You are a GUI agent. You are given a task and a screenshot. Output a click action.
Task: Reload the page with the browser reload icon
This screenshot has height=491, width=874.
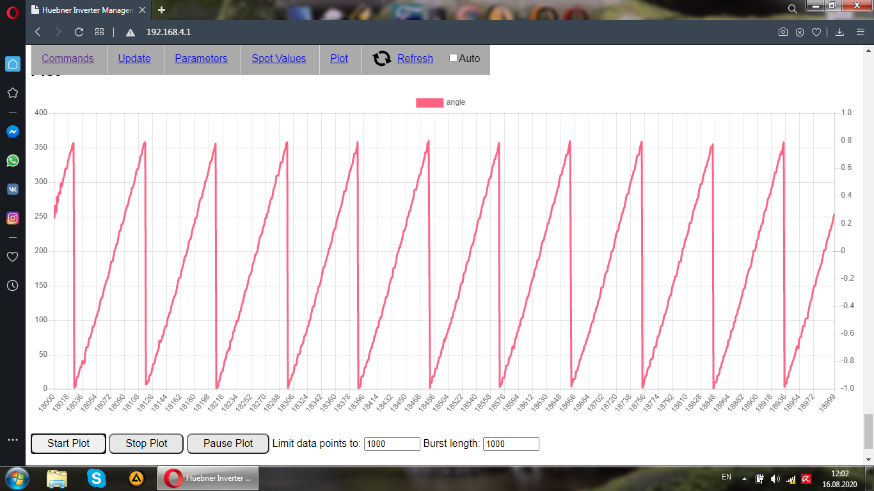point(79,32)
